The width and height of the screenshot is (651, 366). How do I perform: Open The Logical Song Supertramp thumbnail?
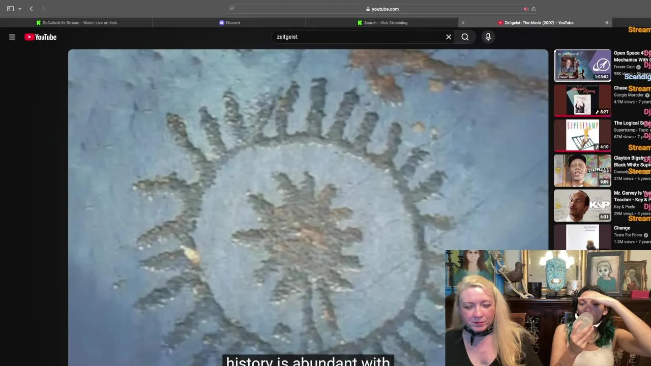[x=582, y=135]
